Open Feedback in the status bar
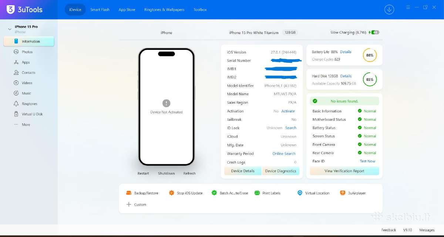444x237 pixels. tap(388, 230)
